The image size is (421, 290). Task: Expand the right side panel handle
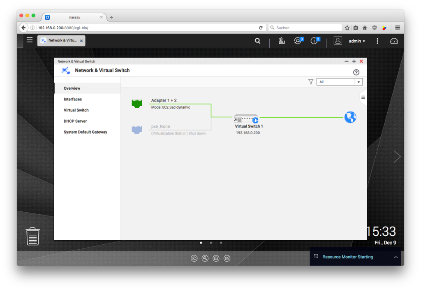click(363, 97)
